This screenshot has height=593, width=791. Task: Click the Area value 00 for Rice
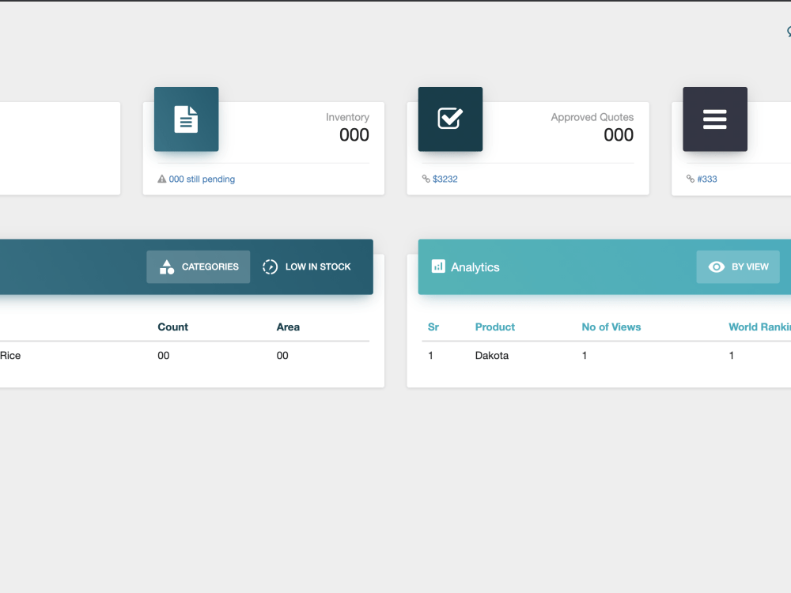[x=282, y=356]
